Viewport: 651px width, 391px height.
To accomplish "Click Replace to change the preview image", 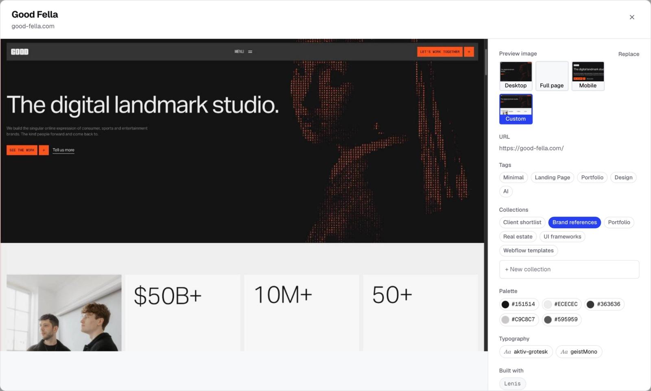I will click(x=629, y=54).
